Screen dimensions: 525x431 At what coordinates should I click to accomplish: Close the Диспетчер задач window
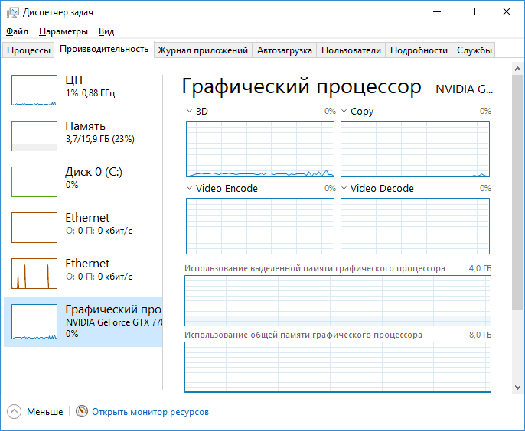pyautogui.click(x=507, y=12)
